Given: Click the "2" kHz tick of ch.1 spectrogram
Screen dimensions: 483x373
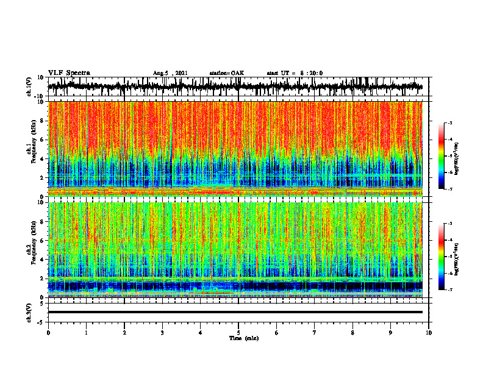Looking at the screenshot, I should [42, 178].
